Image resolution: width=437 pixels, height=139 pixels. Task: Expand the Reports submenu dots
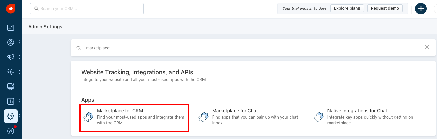(x=20, y=101)
